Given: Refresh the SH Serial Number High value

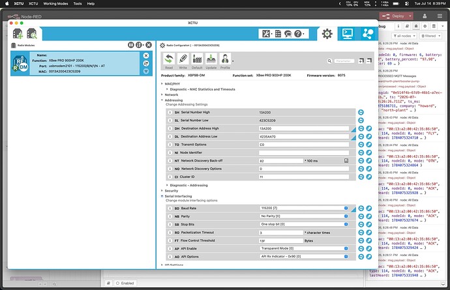Looking at the screenshot, I should (361, 112).
